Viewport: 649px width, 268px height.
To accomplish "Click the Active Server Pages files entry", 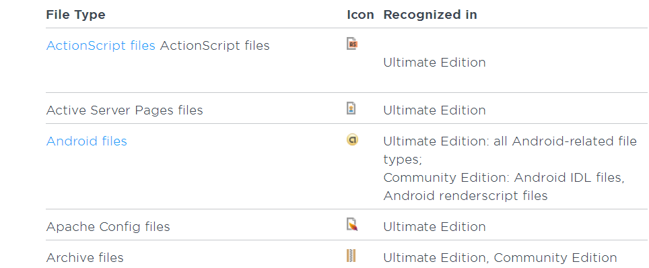I will [125, 110].
